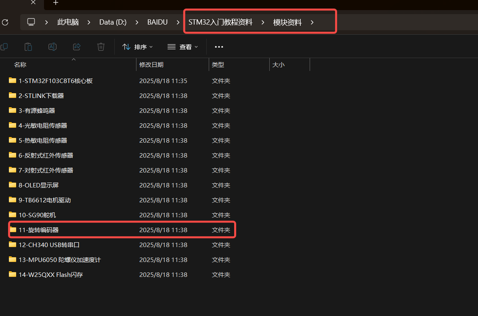Select folder 3-有源蜂鸣器
This screenshot has width=478, height=316.
(37, 110)
